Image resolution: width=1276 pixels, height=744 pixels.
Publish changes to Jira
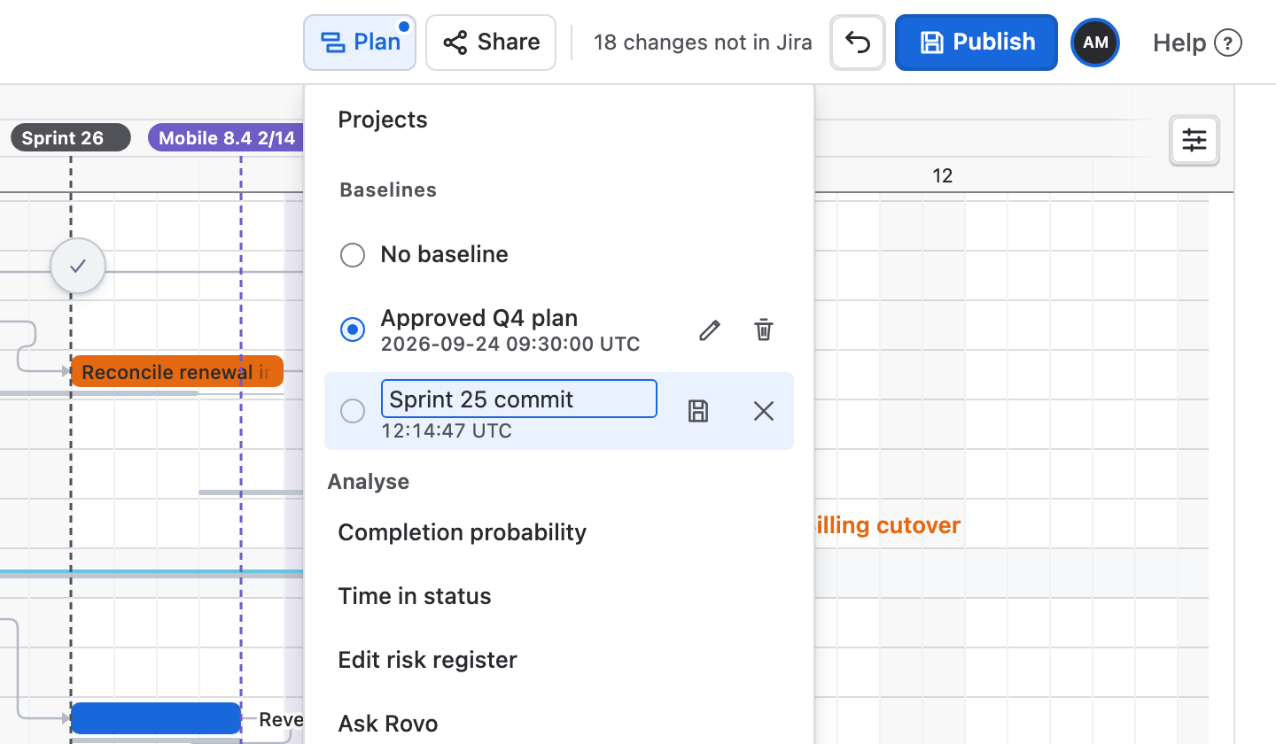[x=976, y=42]
